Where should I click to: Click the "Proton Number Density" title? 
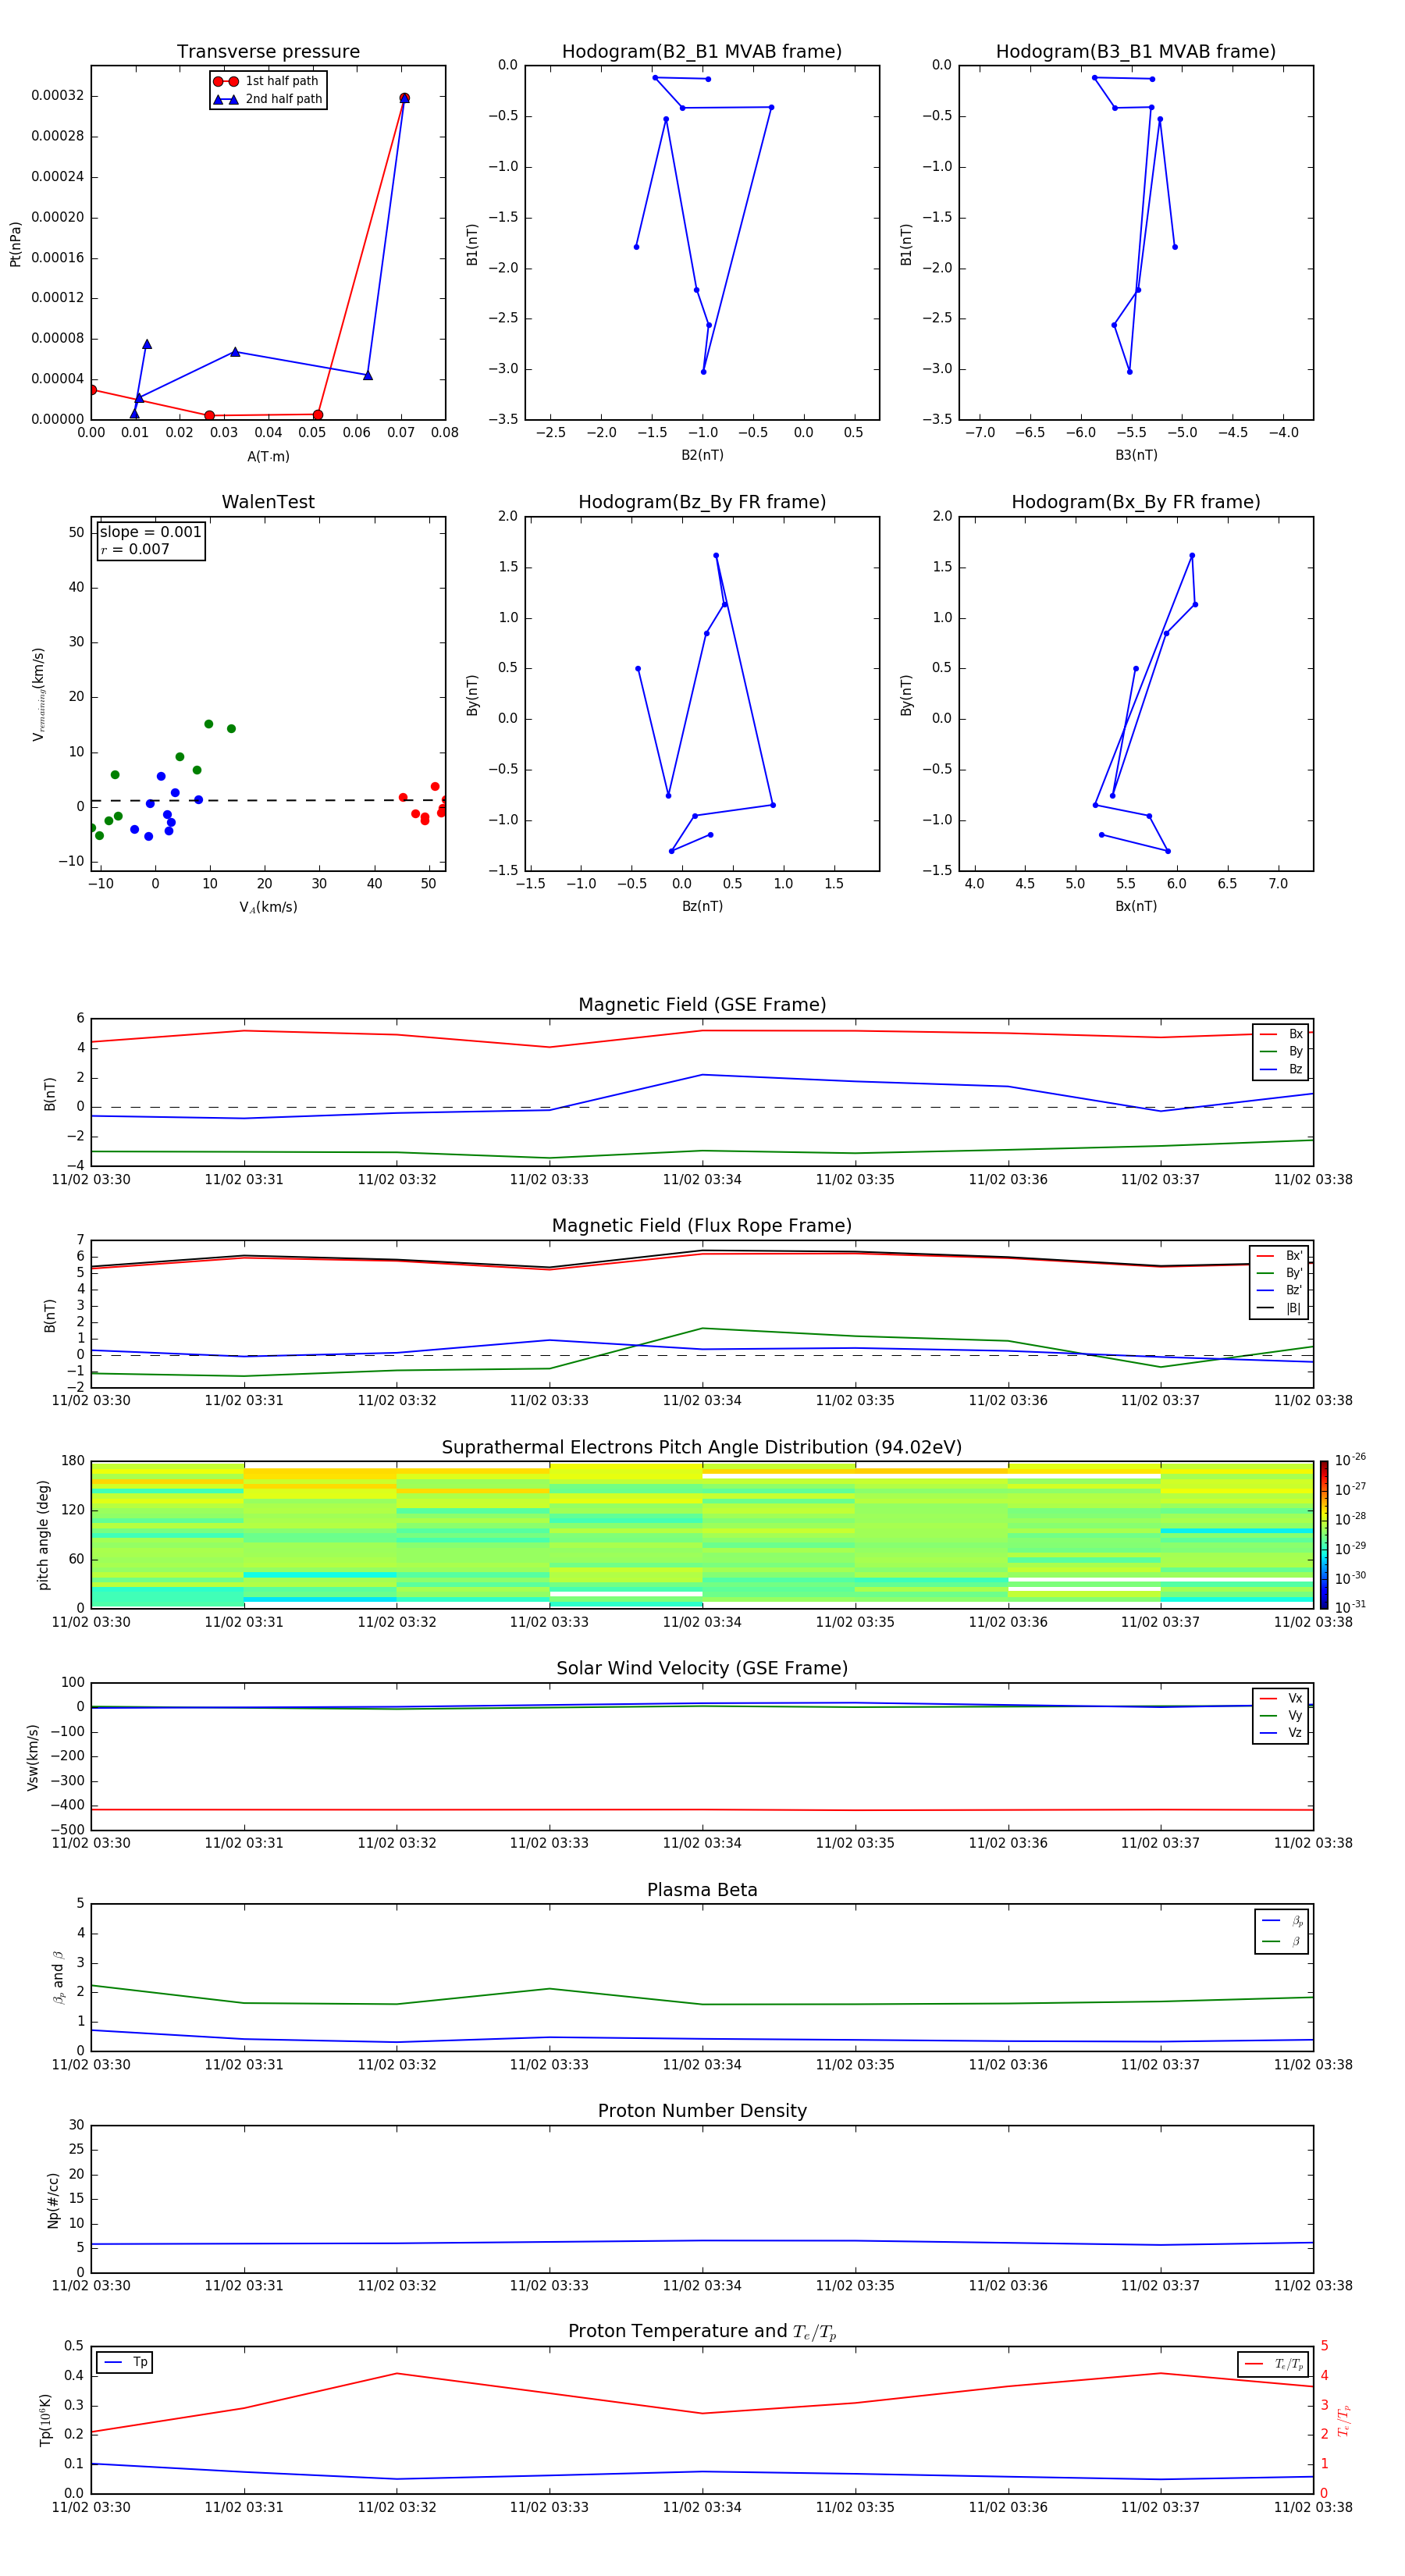pyautogui.click(x=702, y=2111)
